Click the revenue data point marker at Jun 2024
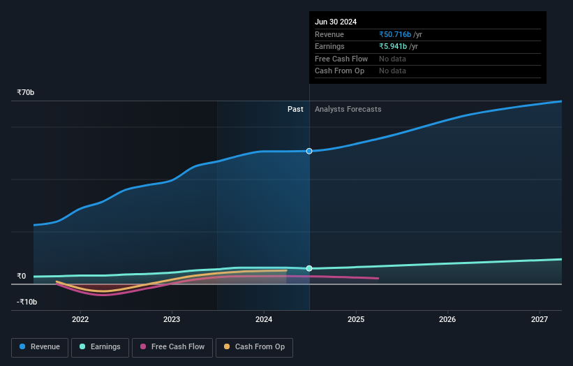The height and width of the screenshot is (366, 573). coord(309,151)
